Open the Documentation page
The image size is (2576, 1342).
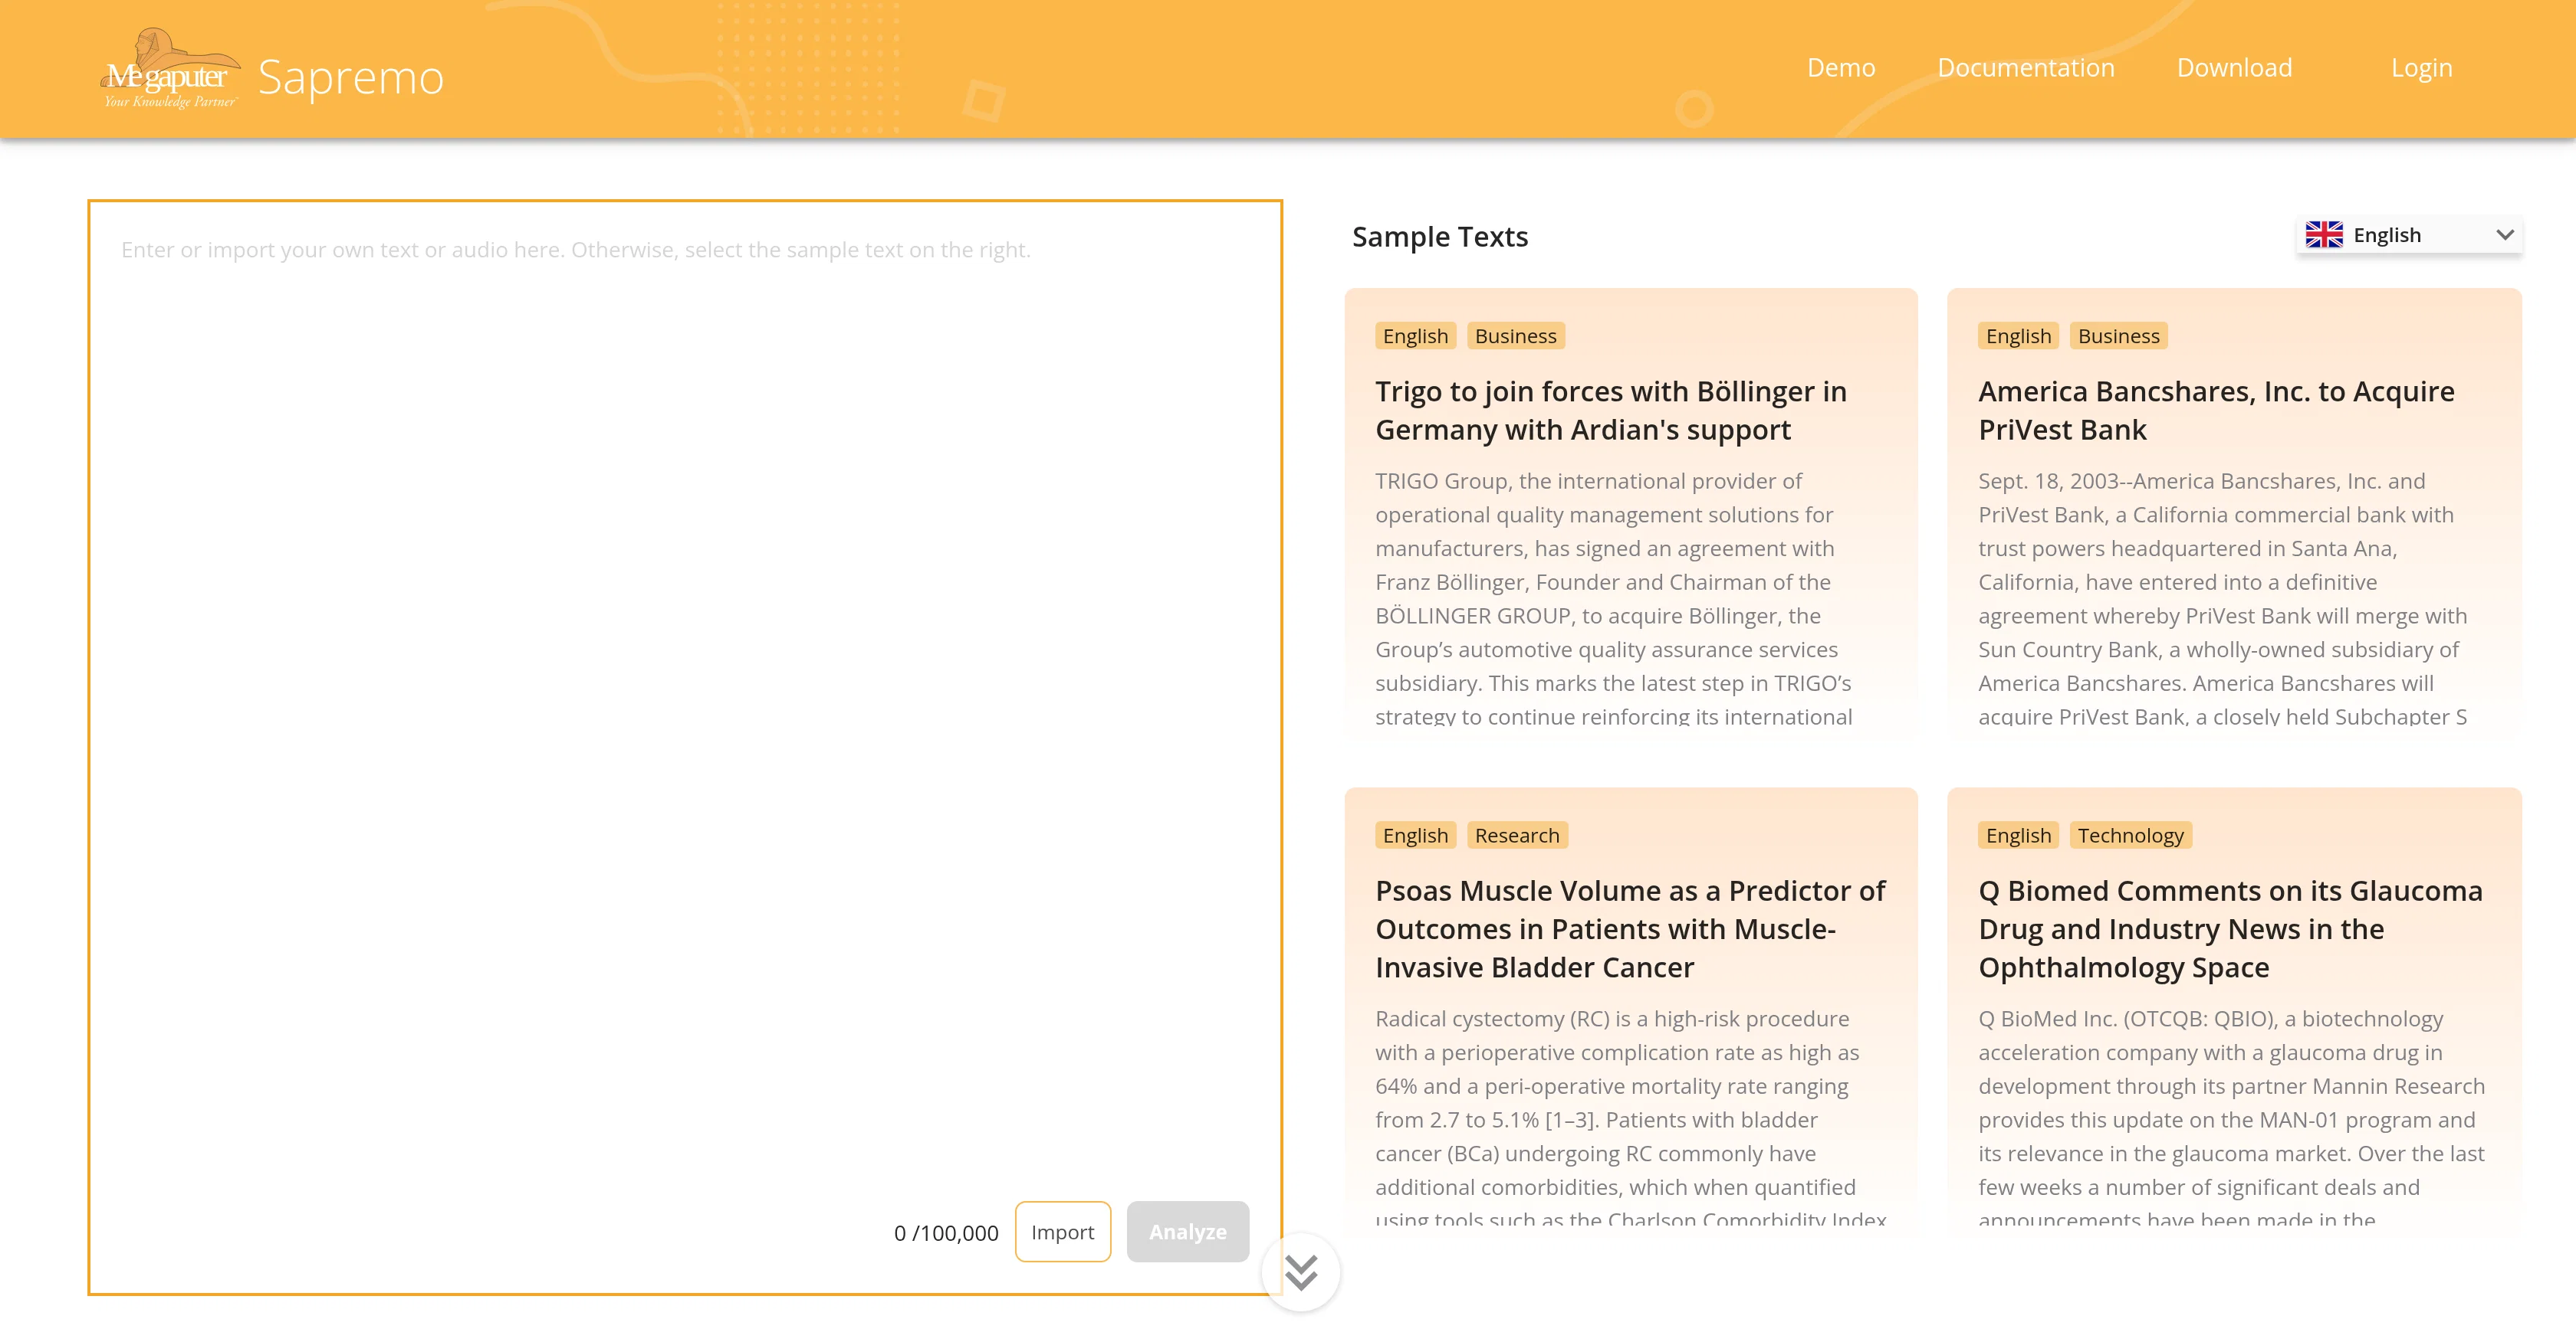click(2026, 68)
